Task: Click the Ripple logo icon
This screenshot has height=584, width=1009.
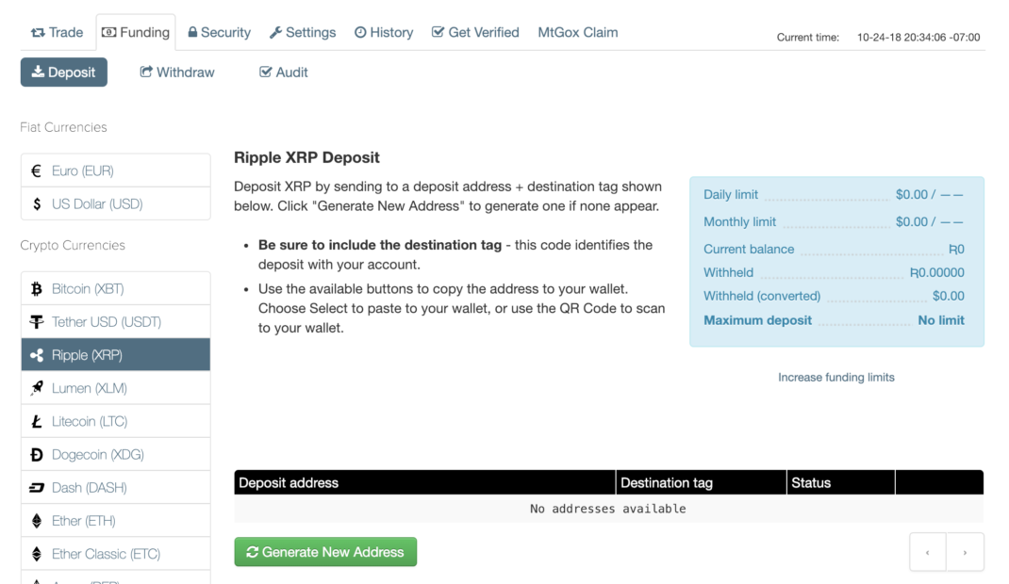Action: pyautogui.click(x=37, y=355)
